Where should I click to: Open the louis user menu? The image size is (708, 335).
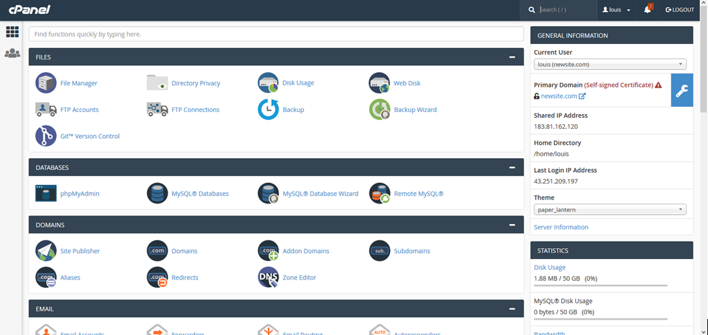pyautogui.click(x=616, y=9)
